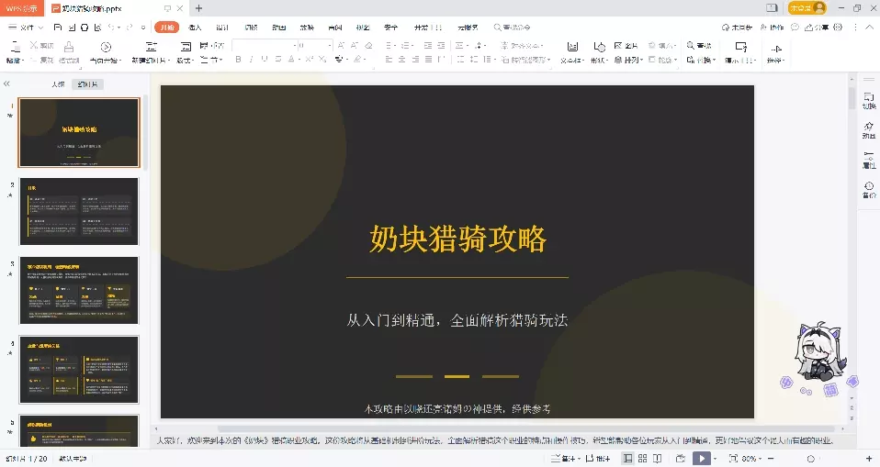Screen dimensions: 880x467
Task: Click the comment bubble icon at top right
Action: [x=795, y=27]
